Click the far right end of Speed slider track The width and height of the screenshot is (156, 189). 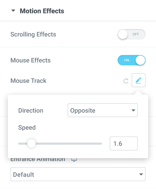[101, 143]
